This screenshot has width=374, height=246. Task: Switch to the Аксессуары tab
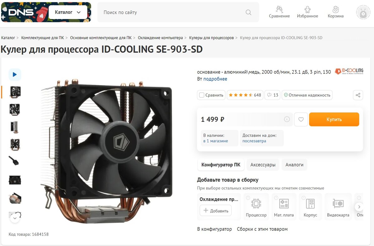click(x=263, y=165)
